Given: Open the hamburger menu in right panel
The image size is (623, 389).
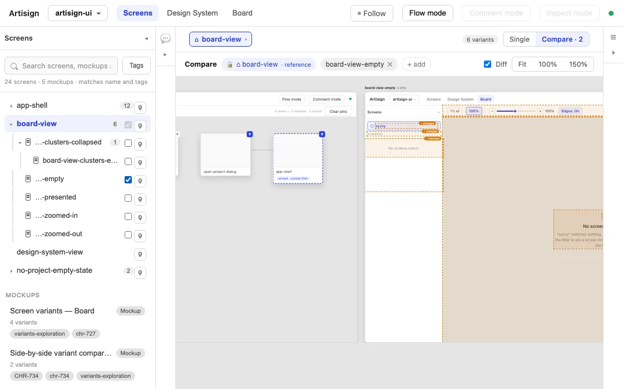Looking at the screenshot, I should [x=613, y=37].
